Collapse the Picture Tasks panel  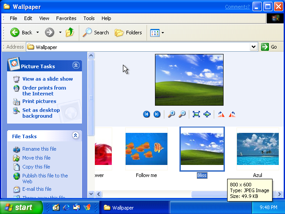coord(76,65)
